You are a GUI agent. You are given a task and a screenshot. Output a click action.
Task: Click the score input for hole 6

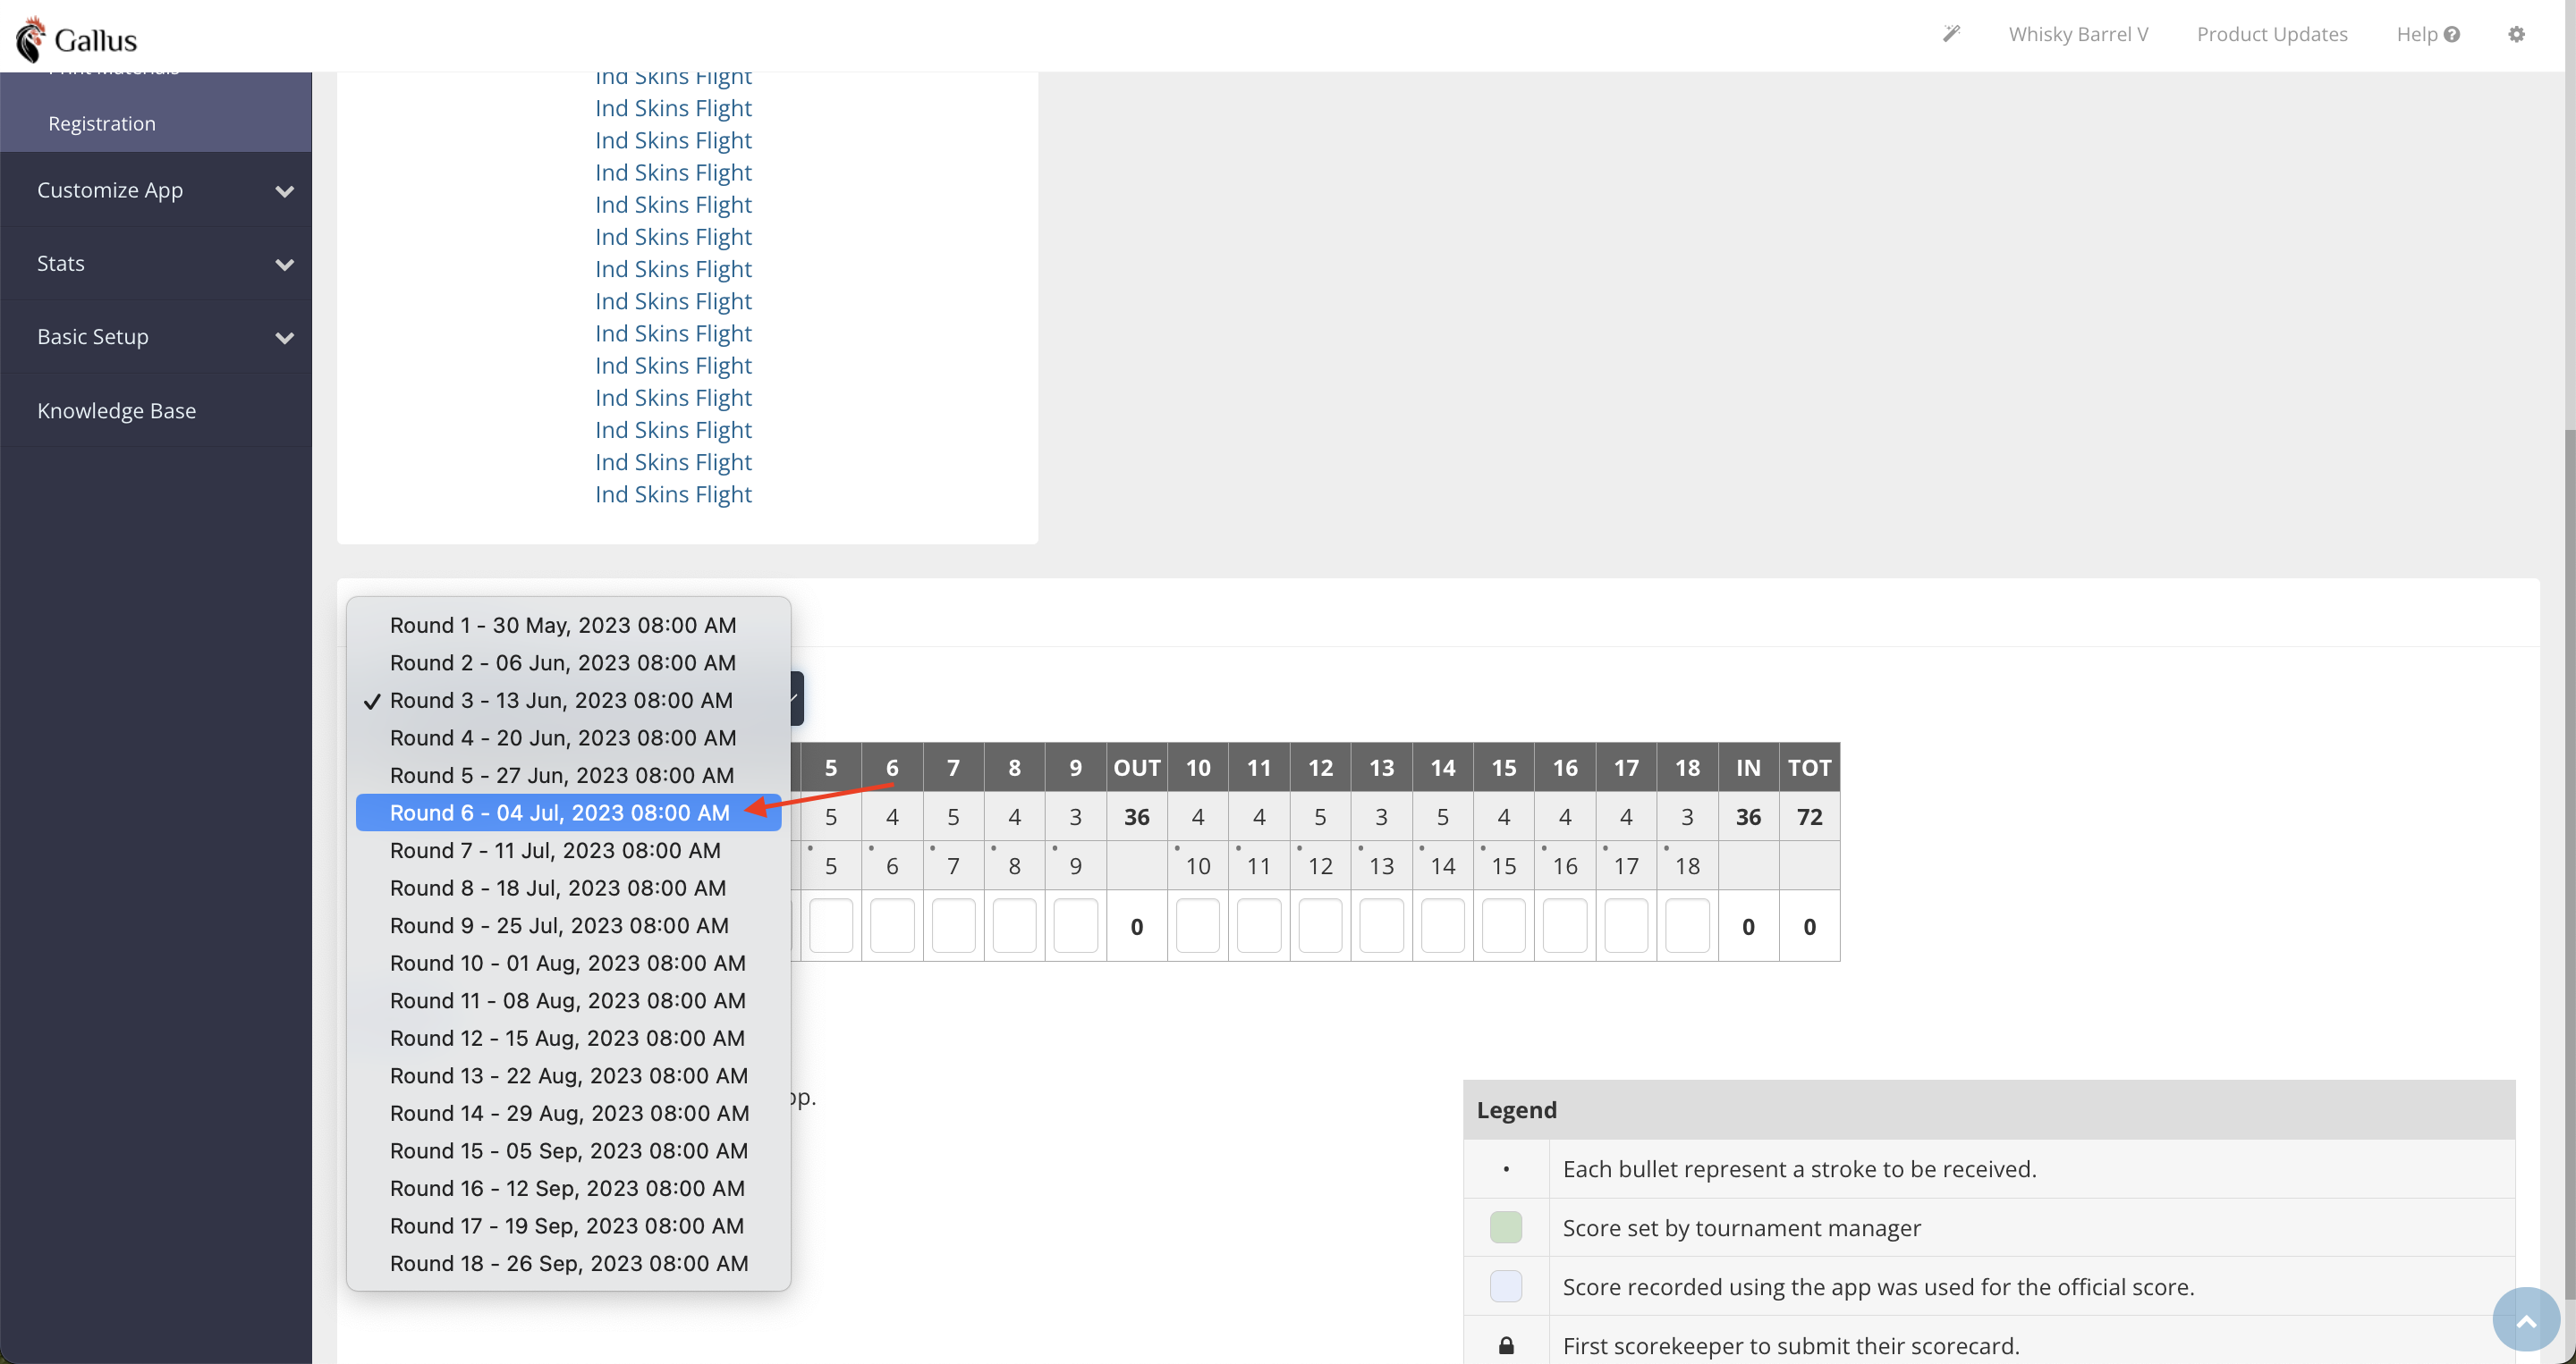point(892,925)
